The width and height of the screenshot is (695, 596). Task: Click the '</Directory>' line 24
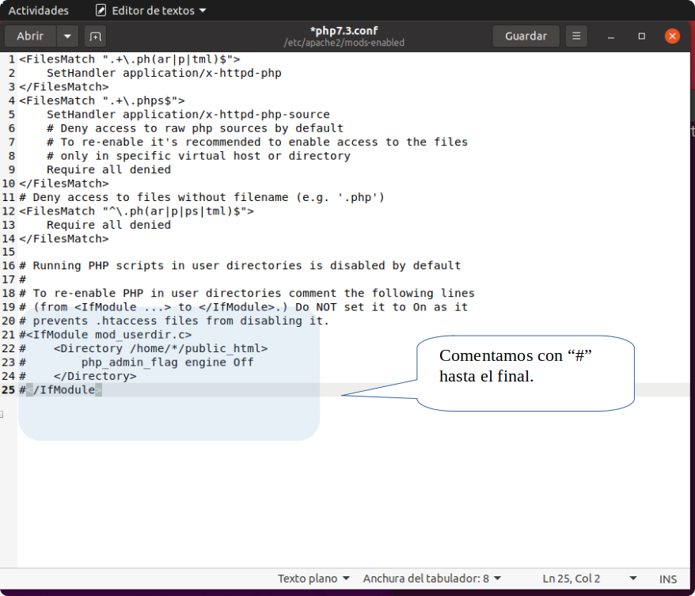[x=95, y=376]
